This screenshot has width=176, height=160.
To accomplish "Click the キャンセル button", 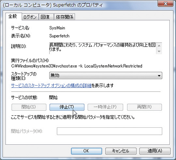I will [x=121, y=151].
